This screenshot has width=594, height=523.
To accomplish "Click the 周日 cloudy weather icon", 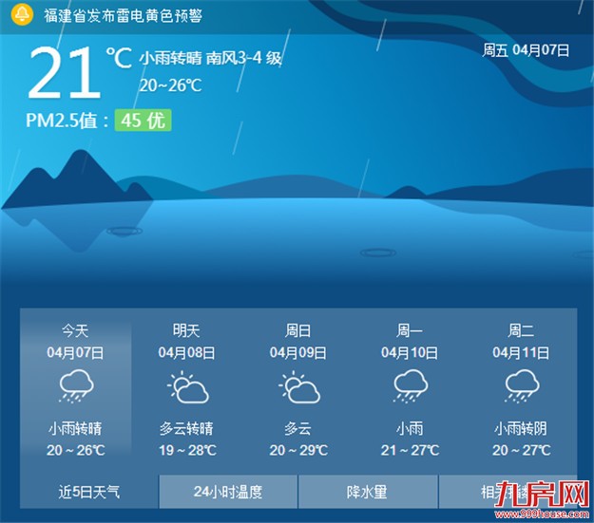I will 299,386.
